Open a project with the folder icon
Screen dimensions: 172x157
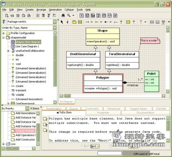pos(12,16)
